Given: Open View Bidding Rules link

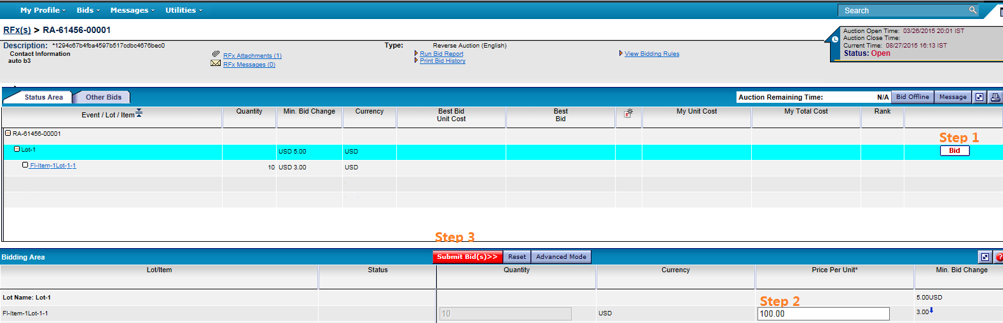Looking at the screenshot, I should (x=652, y=54).
